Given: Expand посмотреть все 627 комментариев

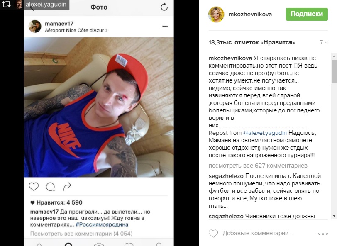Looking at the screenshot, I should (258, 166).
